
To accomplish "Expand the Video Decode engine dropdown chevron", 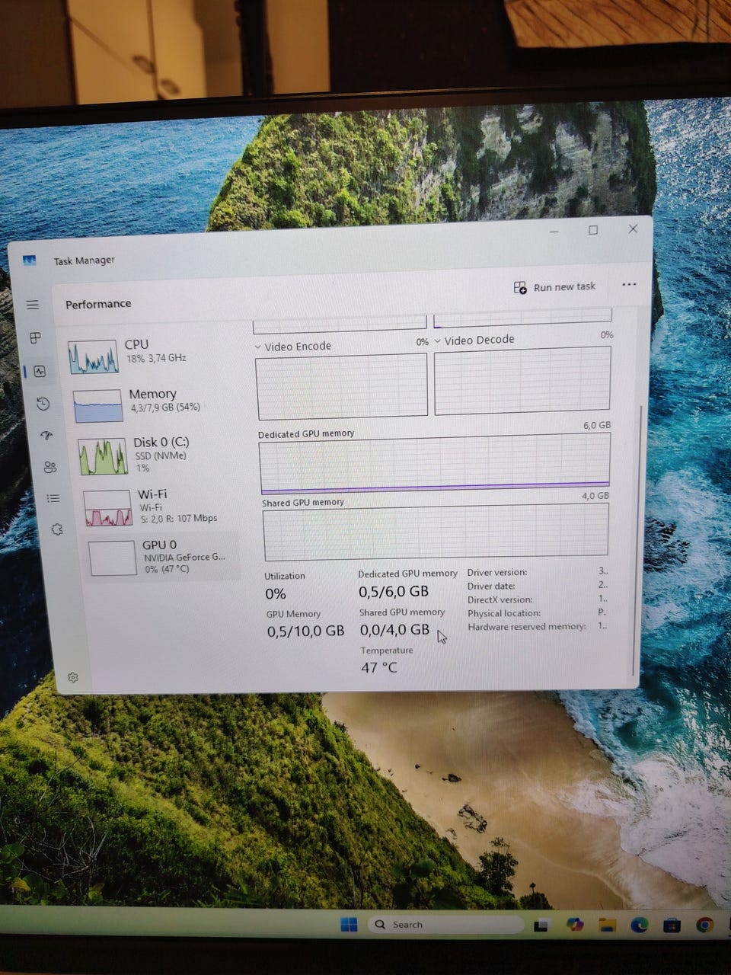I will point(438,341).
